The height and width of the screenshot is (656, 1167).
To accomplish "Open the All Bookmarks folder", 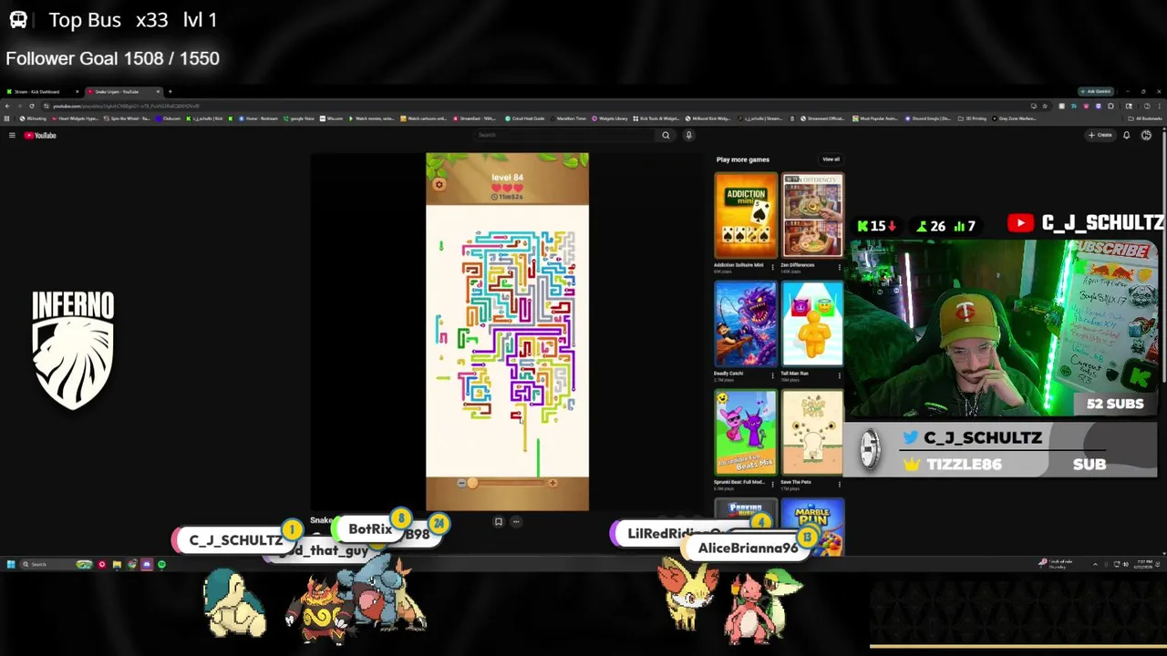I will (x=1144, y=118).
